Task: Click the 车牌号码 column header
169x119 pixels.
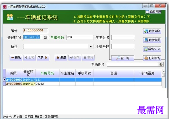Action: [x=47, y=73]
